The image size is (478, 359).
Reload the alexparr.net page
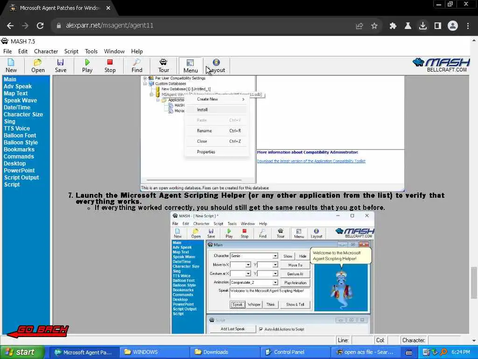[40, 26]
